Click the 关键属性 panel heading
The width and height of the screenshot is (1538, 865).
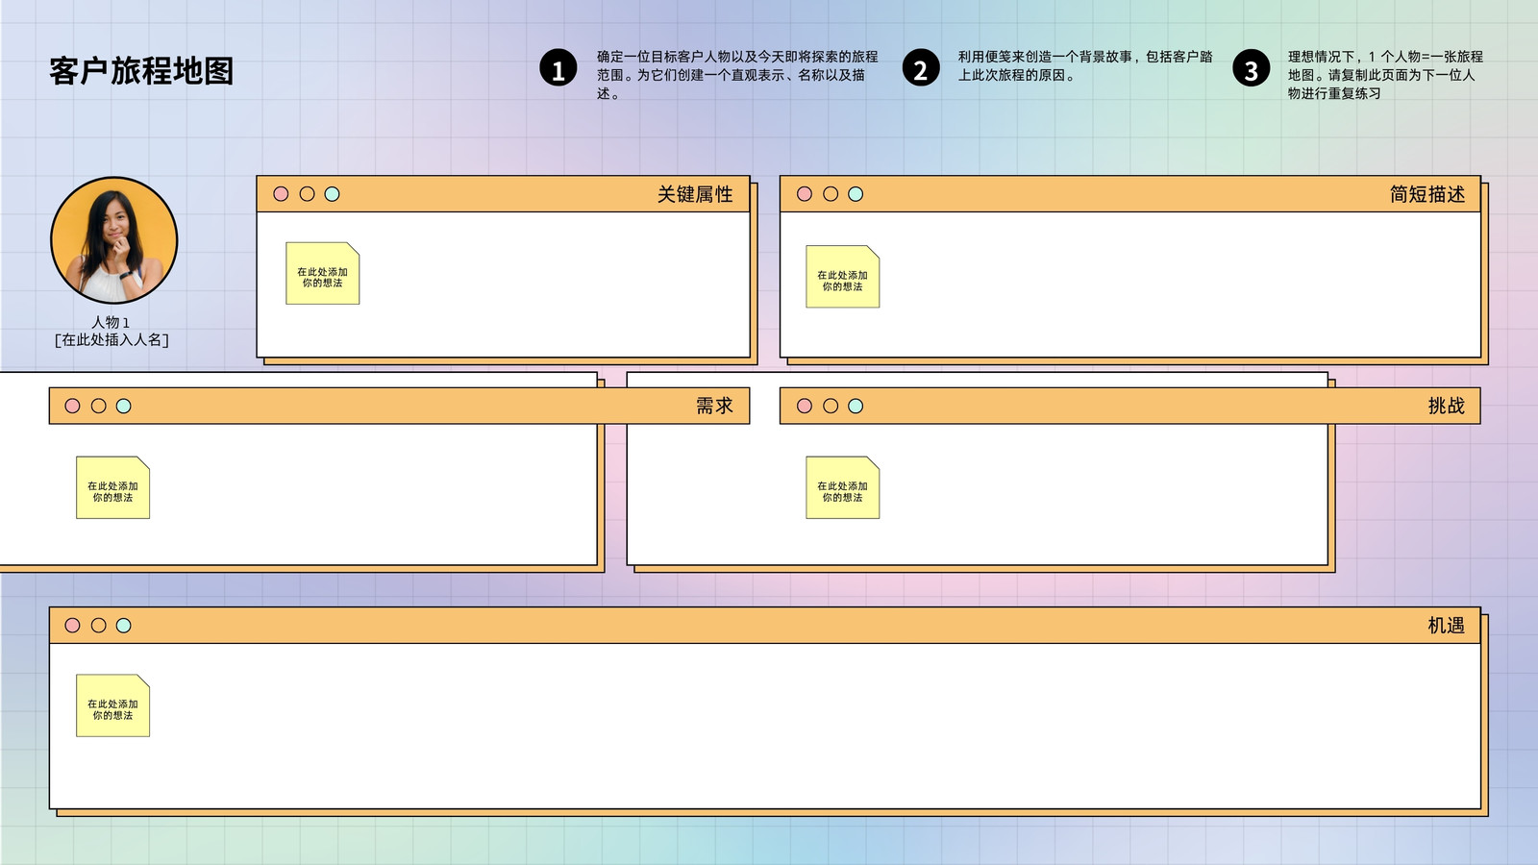(695, 194)
